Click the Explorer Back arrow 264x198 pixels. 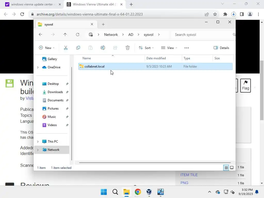click(x=40, y=35)
